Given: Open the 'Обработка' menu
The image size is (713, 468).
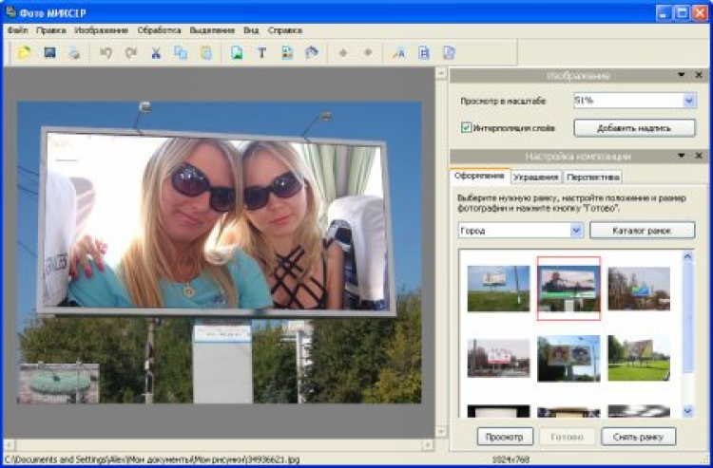Looking at the screenshot, I should (x=159, y=30).
